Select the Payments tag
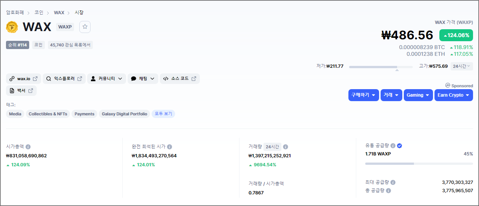This screenshot has height=206, width=479. pyautogui.click(x=84, y=114)
